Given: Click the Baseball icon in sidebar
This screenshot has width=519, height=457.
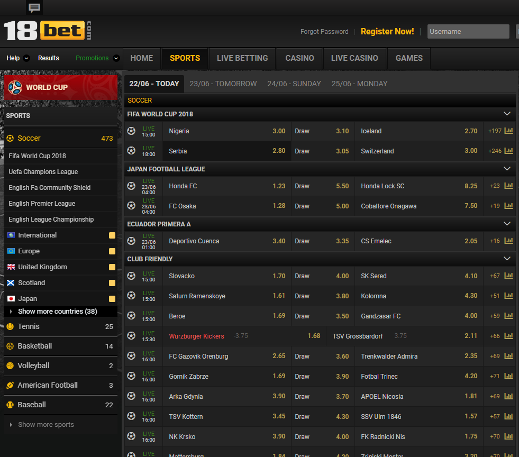Looking at the screenshot, I should [x=10, y=405].
